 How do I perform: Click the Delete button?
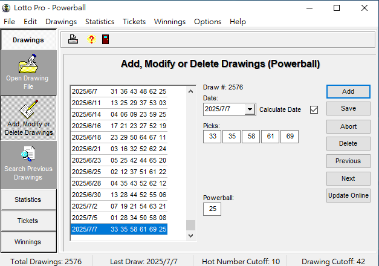click(x=348, y=143)
